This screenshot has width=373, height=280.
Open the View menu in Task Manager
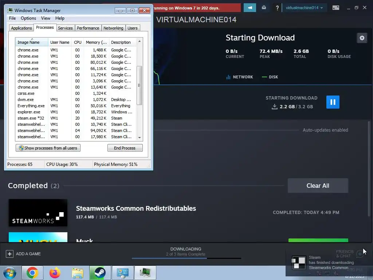[46, 18]
